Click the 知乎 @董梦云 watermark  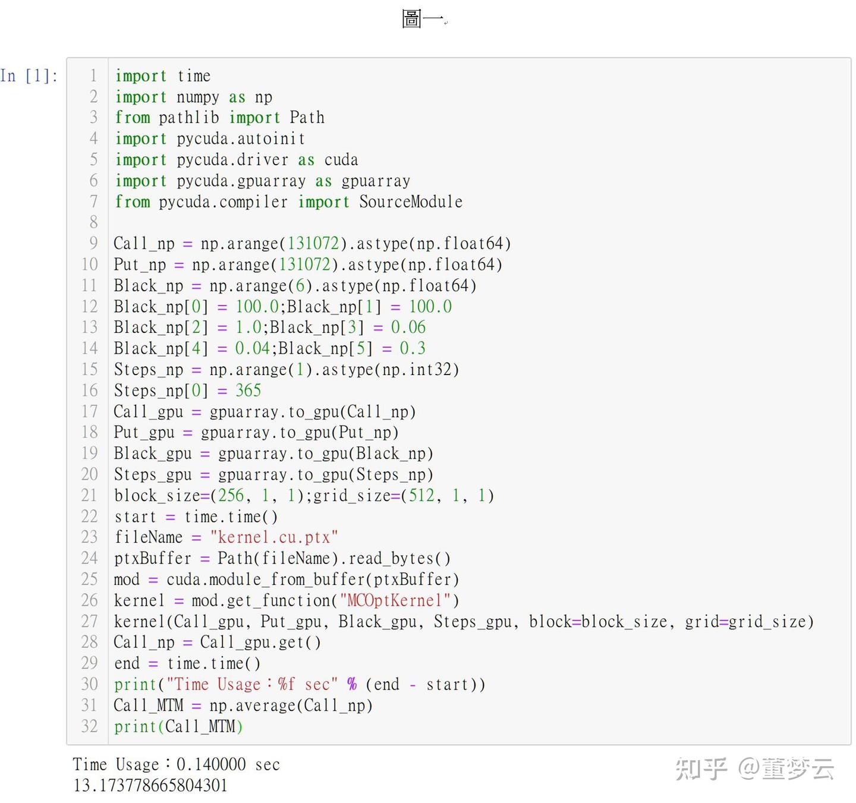[x=754, y=769]
